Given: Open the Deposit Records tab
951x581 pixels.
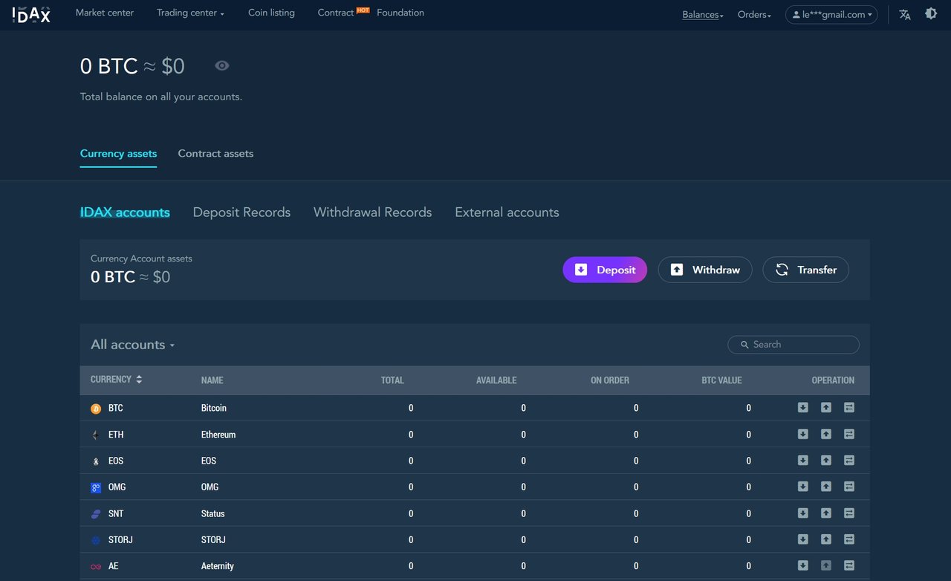Looking at the screenshot, I should point(241,212).
